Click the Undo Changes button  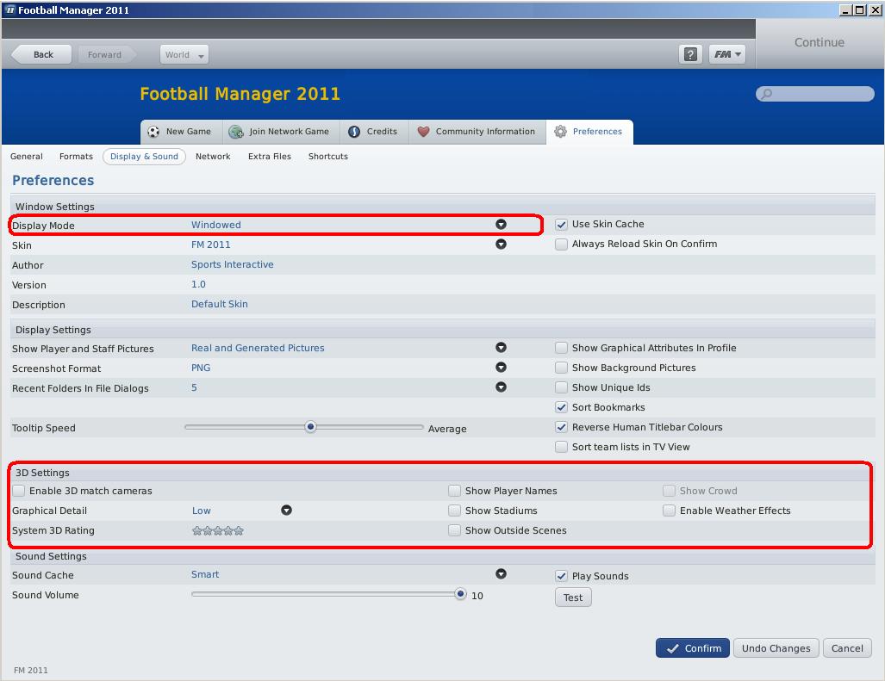(776, 648)
